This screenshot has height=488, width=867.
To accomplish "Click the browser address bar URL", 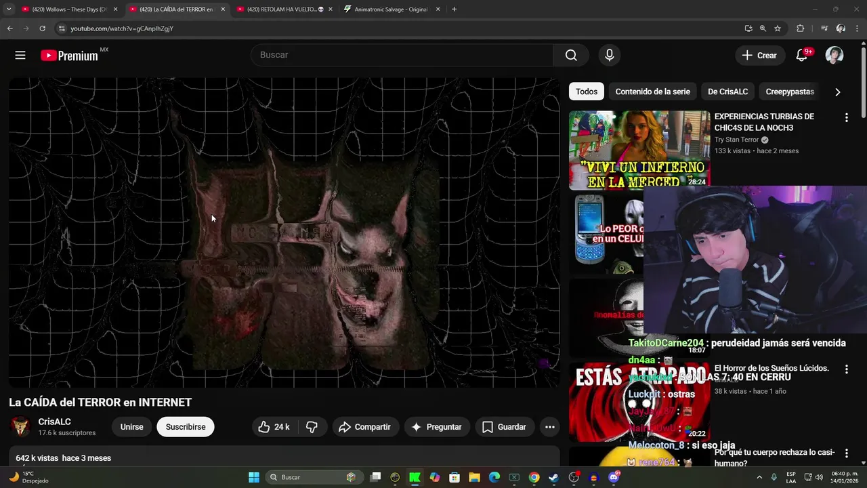I will point(122,28).
